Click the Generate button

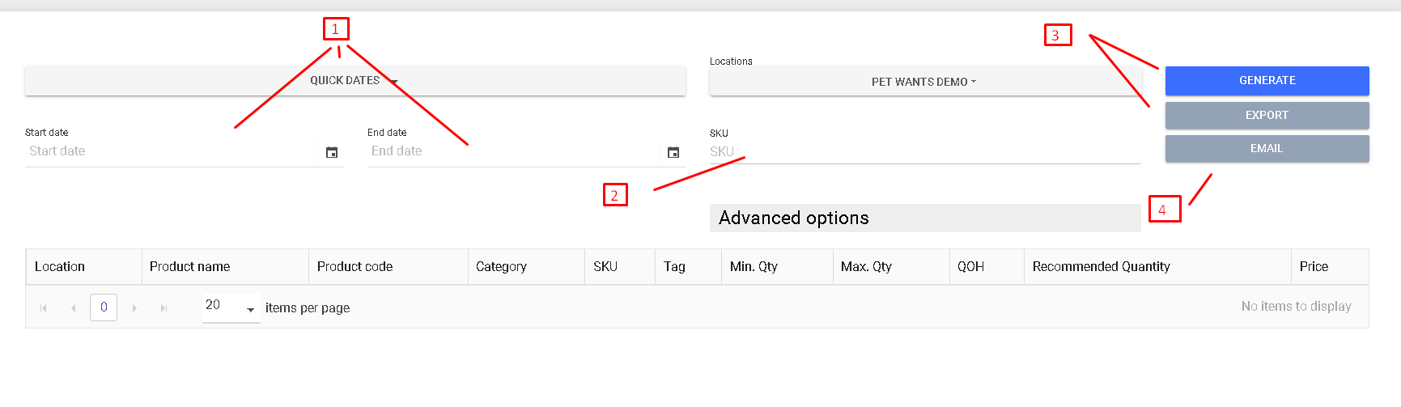1267,81
